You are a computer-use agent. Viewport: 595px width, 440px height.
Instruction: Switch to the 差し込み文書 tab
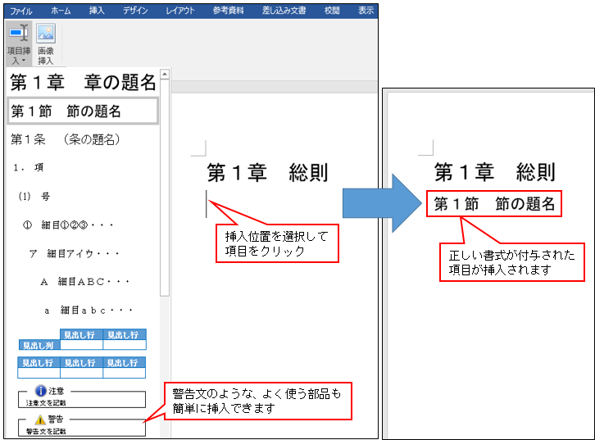(x=284, y=11)
